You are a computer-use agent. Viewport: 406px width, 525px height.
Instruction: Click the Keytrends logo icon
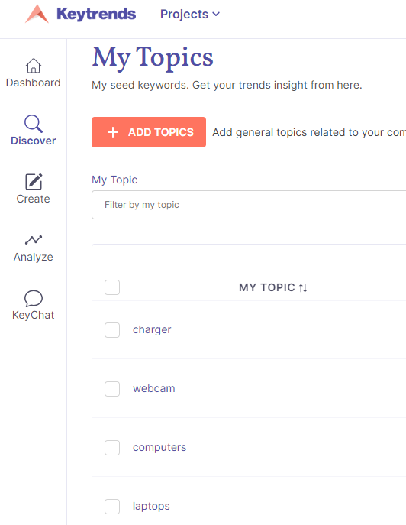tap(37, 14)
